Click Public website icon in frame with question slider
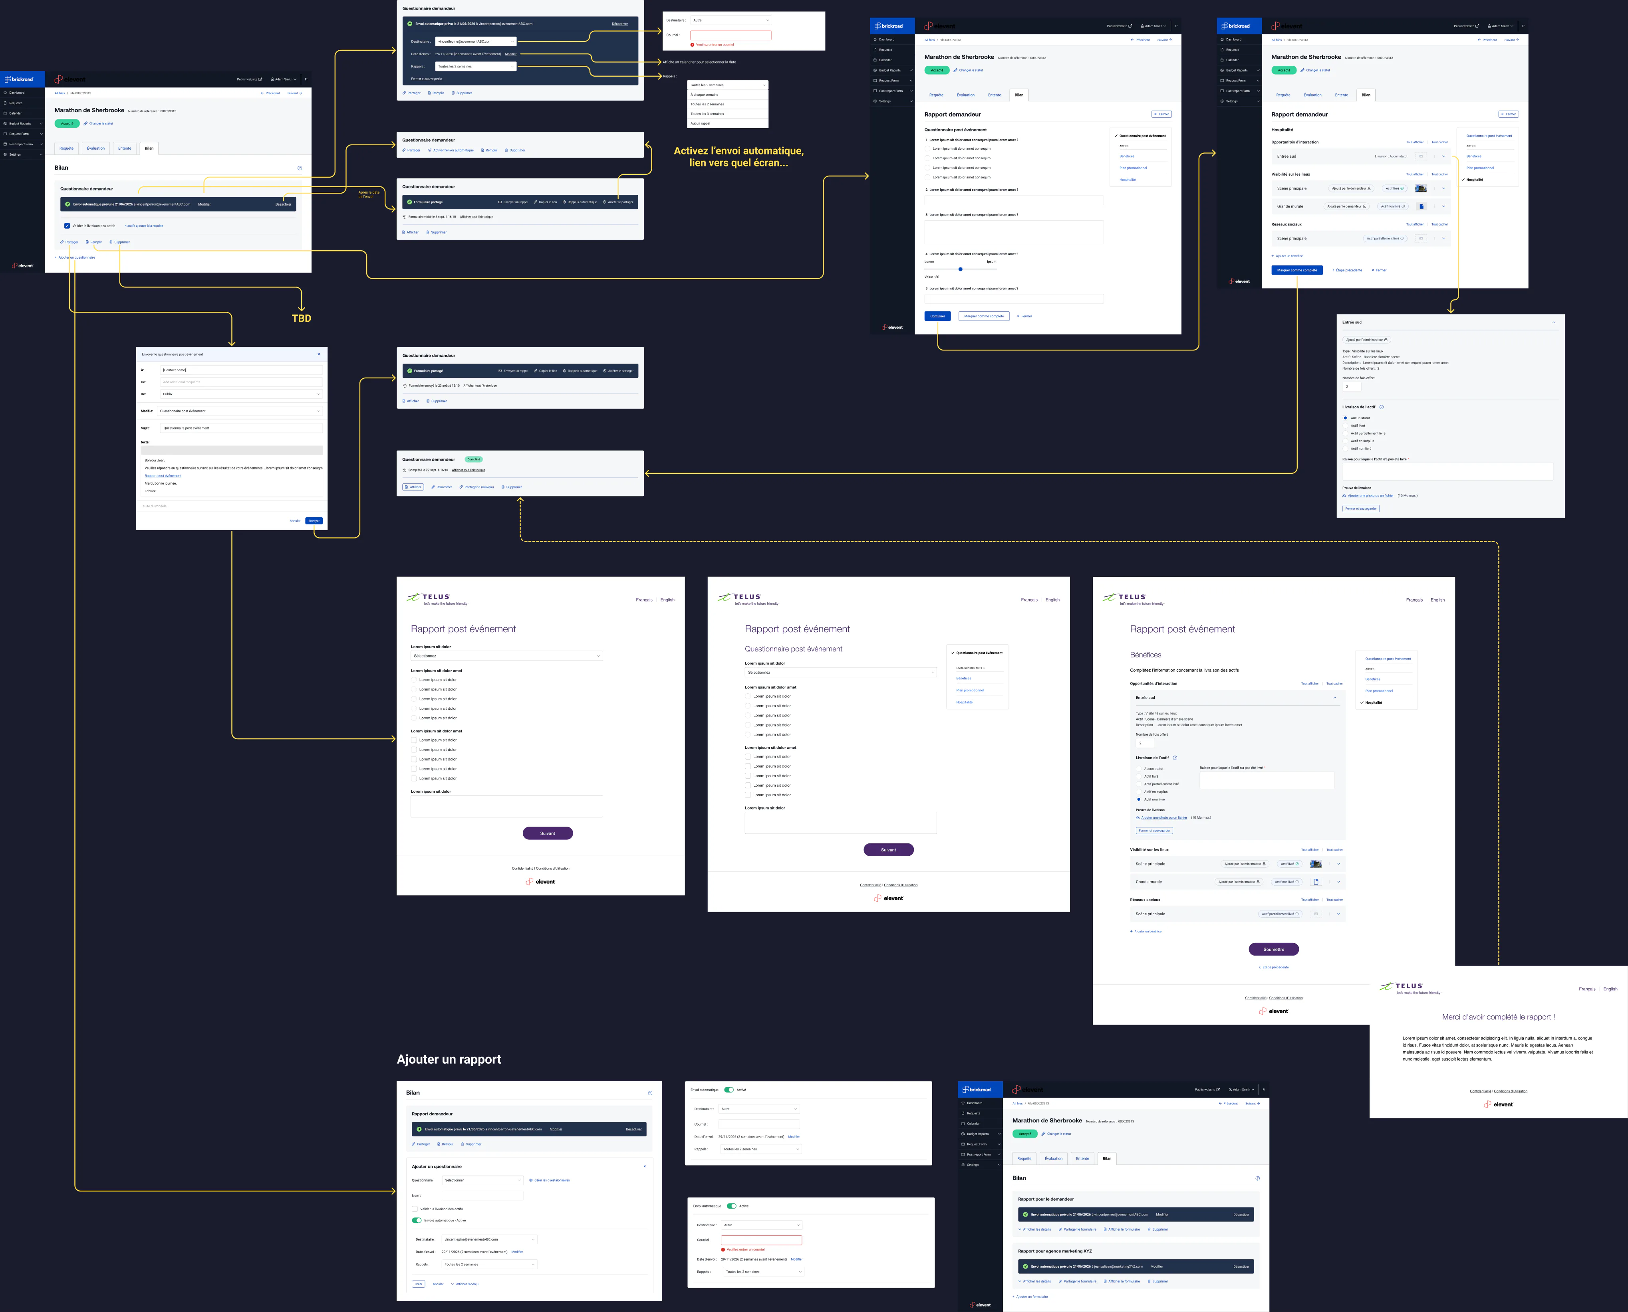The width and height of the screenshot is (1628, 1312). 1130,26
